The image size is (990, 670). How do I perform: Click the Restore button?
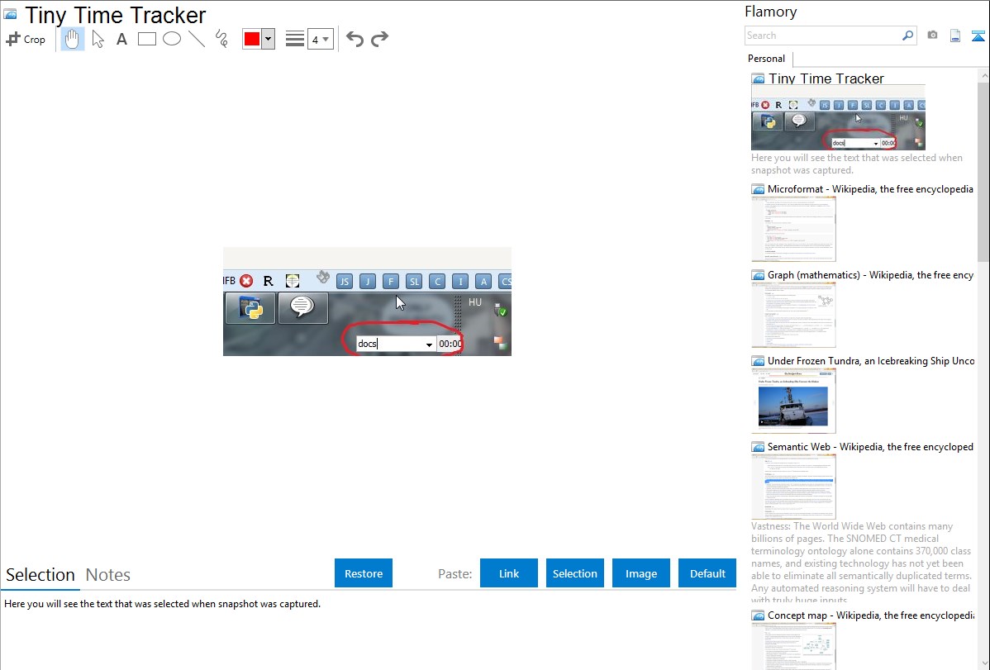(x=364, y=573)
